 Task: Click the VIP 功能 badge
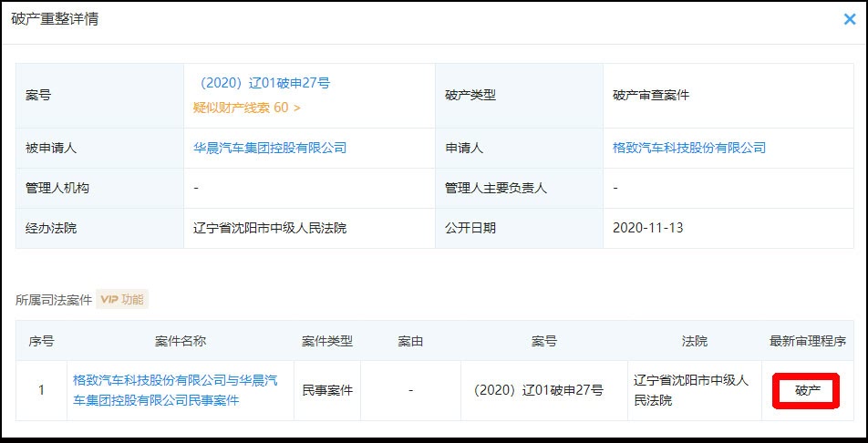click(122, 300)
